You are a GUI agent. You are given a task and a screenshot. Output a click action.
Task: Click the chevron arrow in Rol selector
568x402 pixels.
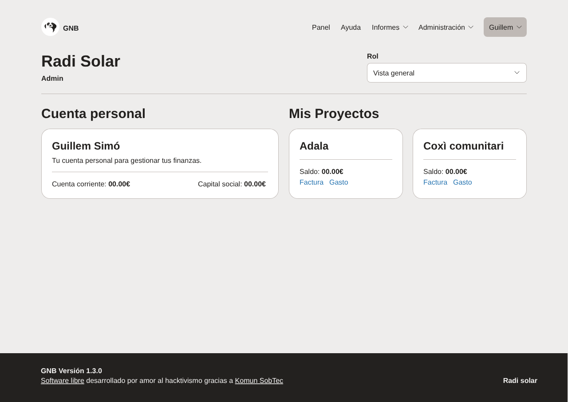point(517,73)
